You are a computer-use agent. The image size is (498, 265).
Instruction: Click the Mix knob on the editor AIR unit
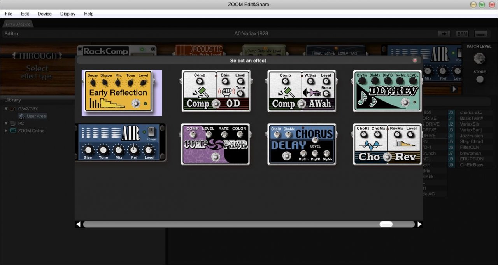click(x=428, y=71)
